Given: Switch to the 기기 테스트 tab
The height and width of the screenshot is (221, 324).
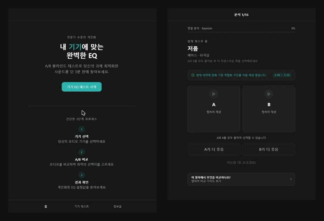Looking at the screenshot, I should point(82,206).
